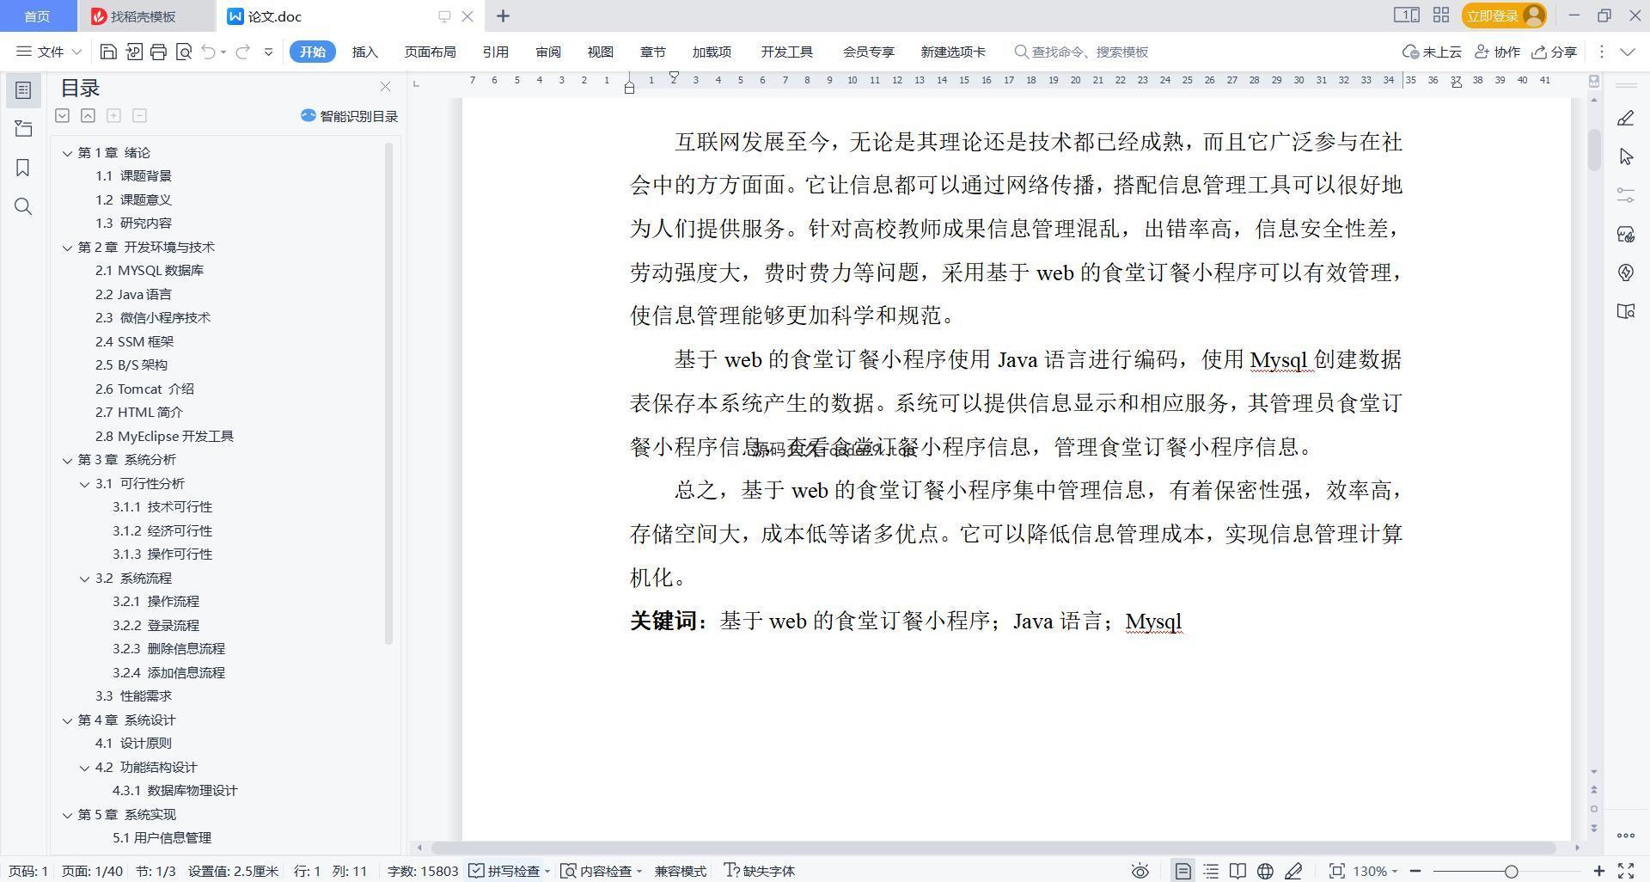
Task: Close the 目录 panel
Action: point(385,87)
